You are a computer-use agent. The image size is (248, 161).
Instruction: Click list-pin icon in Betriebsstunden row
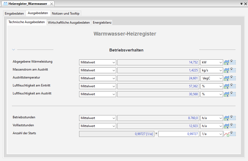(233, 118)
